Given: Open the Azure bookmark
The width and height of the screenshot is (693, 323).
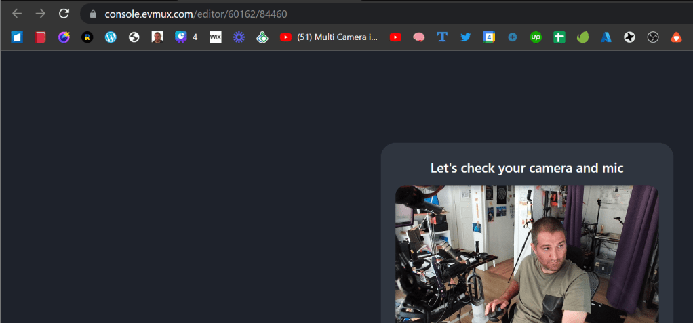Looking at the screenshot, I should click(606, 37).
